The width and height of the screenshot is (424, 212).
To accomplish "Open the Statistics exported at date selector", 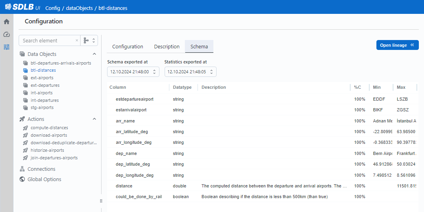I will click(190, 72).
